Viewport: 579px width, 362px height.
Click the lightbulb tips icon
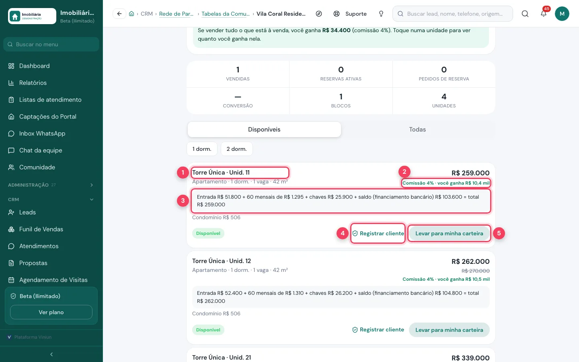[x=381, y=14]
